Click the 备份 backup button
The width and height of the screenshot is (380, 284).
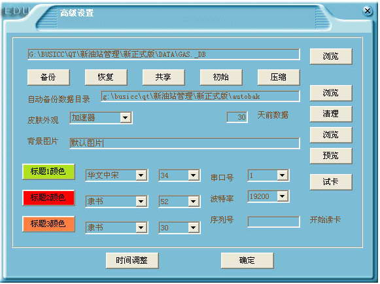point(48,77)
